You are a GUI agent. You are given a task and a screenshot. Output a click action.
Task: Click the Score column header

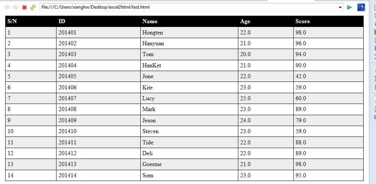(302, 21)
